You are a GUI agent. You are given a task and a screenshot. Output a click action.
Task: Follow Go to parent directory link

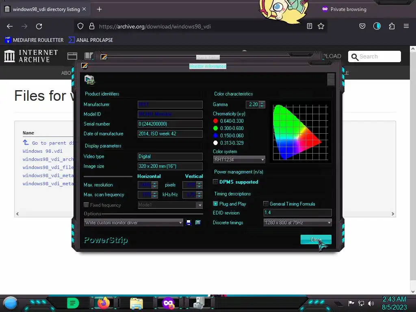pos(48,143)
